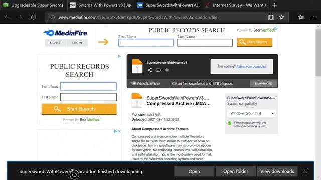Click the site info icon in address bar
Image resolution: width=321 pixels, height=180 pixels.
53,17
